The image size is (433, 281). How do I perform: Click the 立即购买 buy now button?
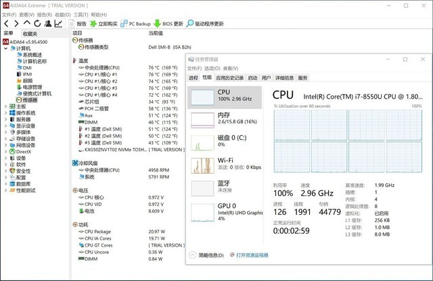pos(104,24)
